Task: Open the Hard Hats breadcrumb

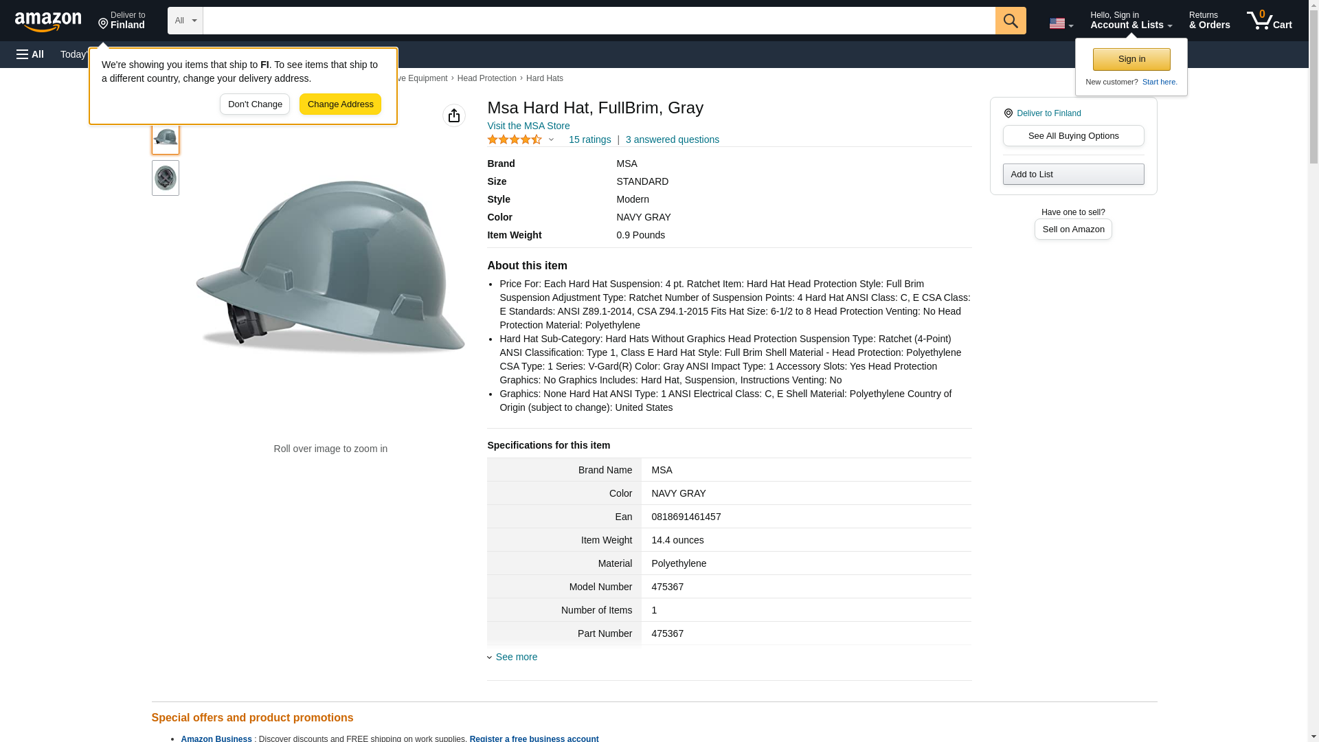Action: point(544,78)
